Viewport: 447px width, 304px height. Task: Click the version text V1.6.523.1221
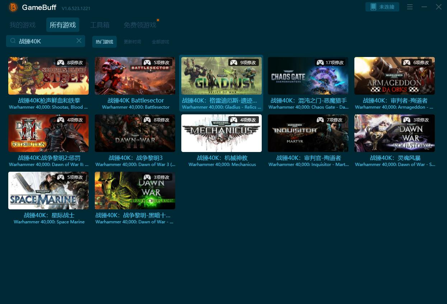(76, 8)
